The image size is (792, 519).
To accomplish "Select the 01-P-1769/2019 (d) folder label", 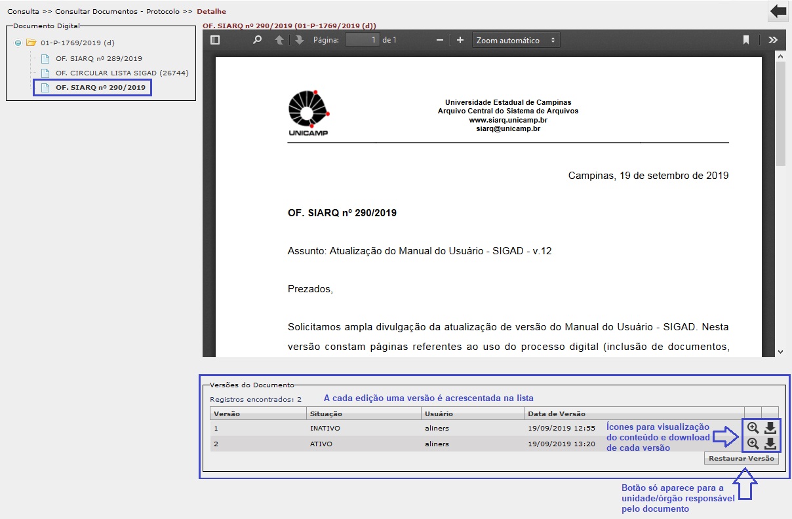I will pyautogui.click(x=77, y=43).
